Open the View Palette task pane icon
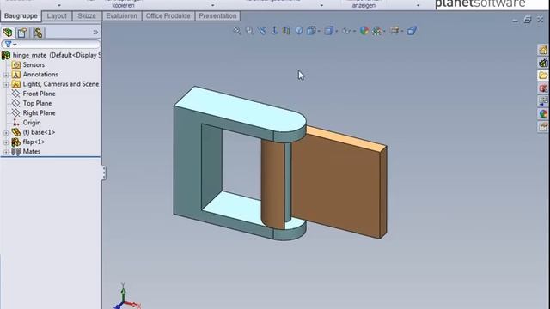Viewport: 550px width, 309px height. [543, 101]
